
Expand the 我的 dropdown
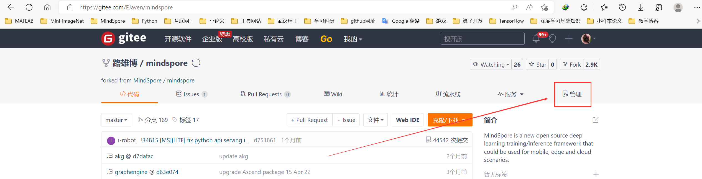coord(353,39)
